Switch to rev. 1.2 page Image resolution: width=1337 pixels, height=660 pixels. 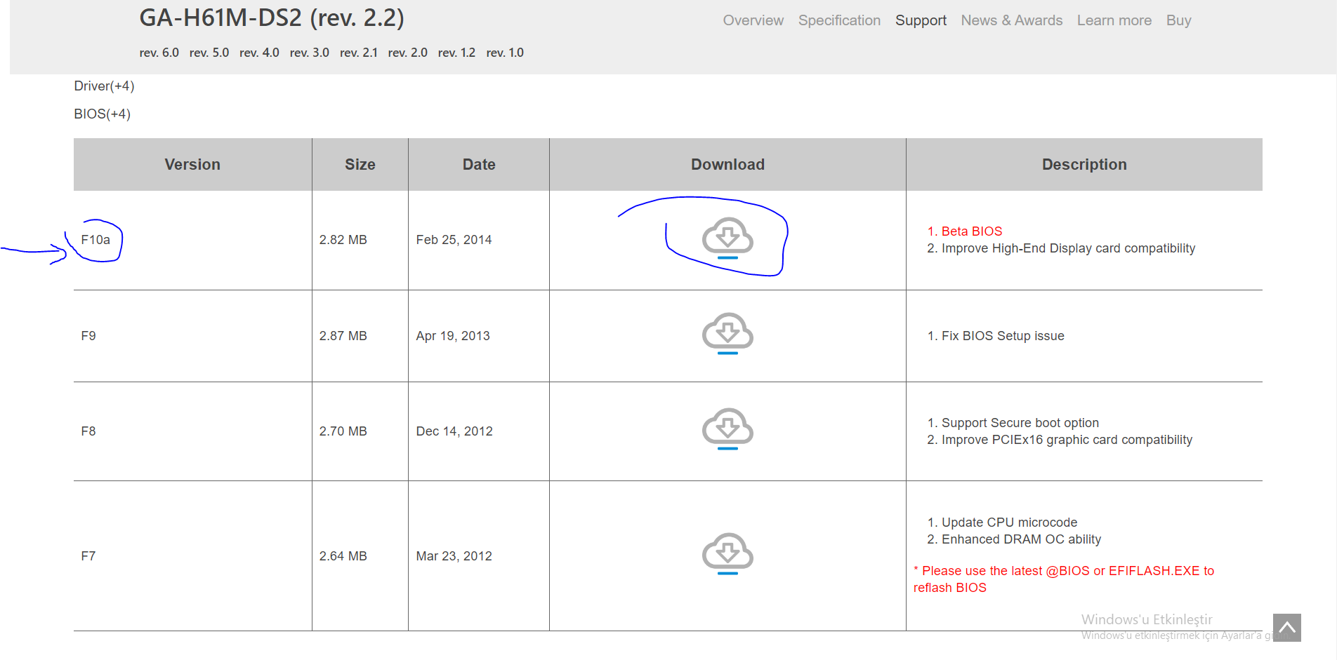[456, 53]
